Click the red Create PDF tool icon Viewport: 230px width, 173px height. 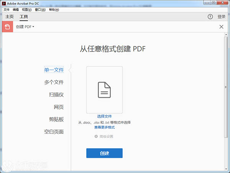point(8,26)
